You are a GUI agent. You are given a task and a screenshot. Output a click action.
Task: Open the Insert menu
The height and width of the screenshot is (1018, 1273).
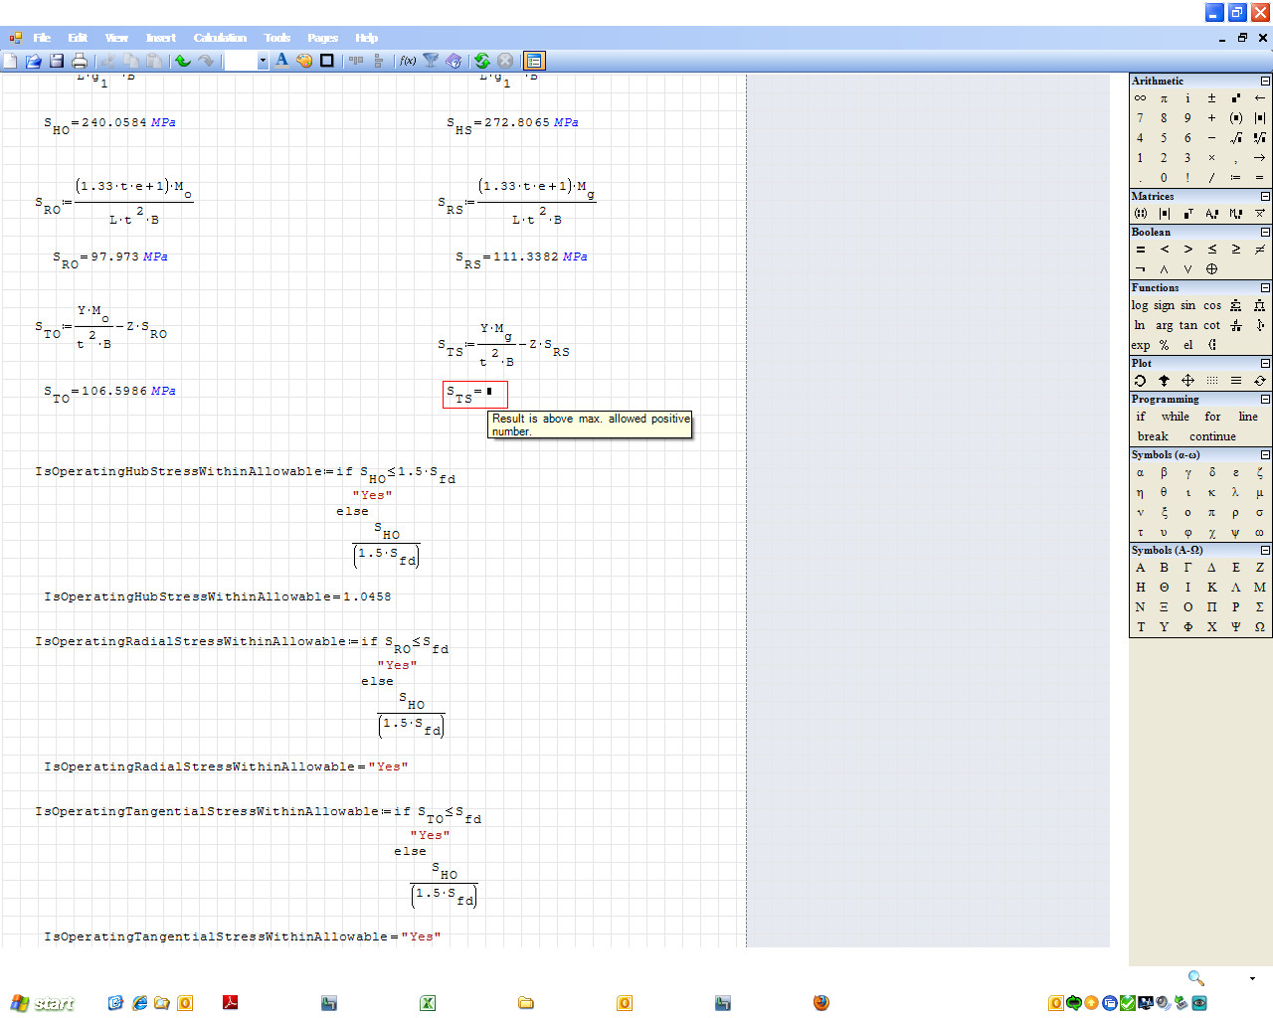[161, 38]
